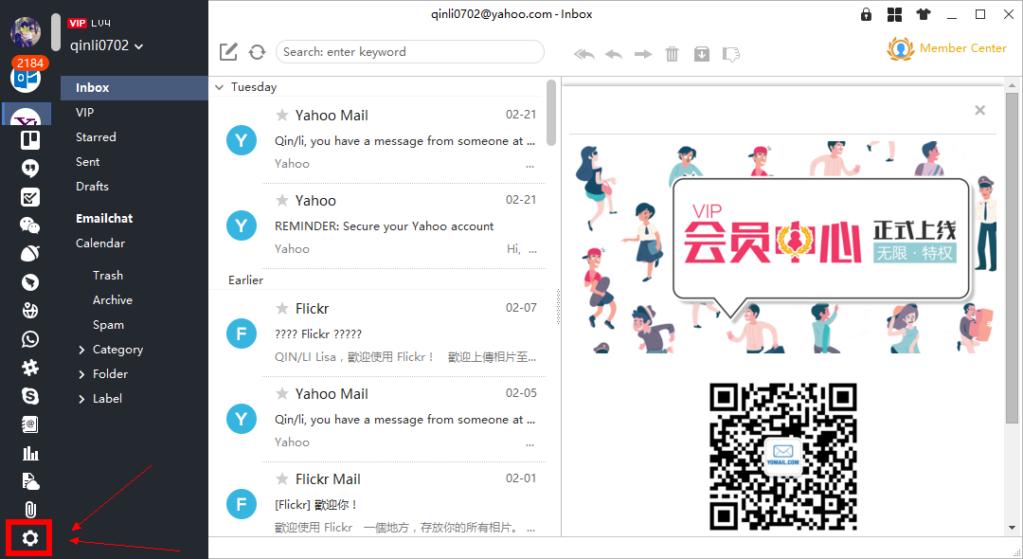This screenshot has height=559, width=1023.
Task: Forward the email using the arrow icon
Action: click(x=642, y=54)
